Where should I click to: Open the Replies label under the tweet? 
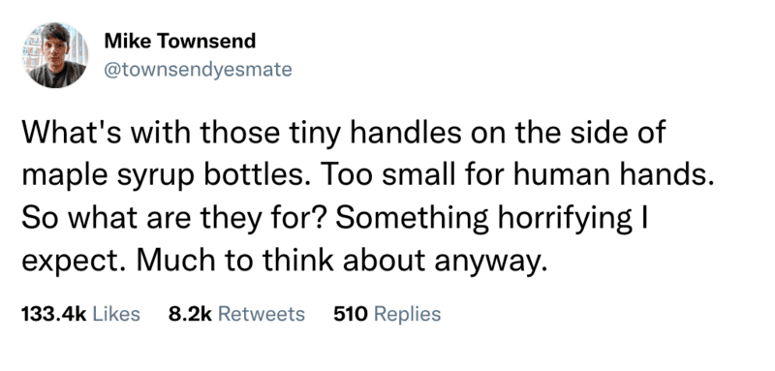point(407,314)
